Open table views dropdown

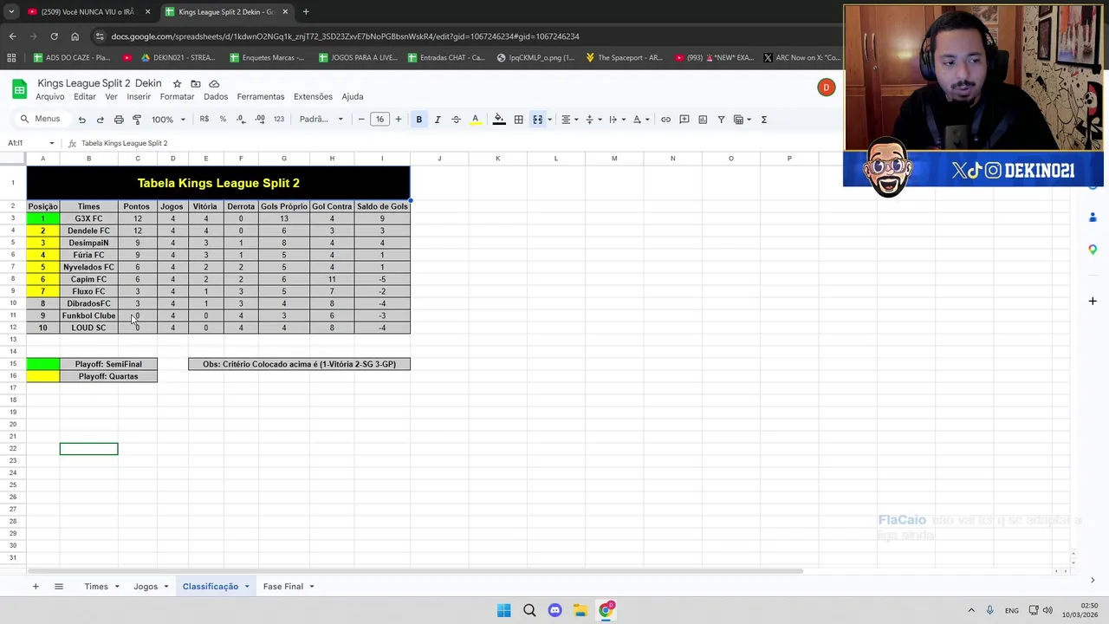[x=742, y=120]
